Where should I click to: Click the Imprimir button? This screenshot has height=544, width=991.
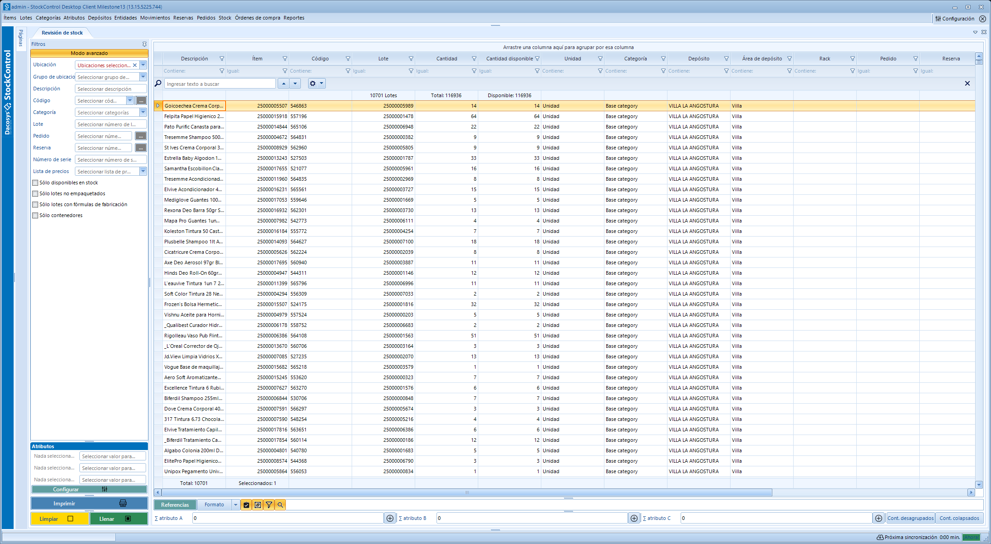click(89, 503)
